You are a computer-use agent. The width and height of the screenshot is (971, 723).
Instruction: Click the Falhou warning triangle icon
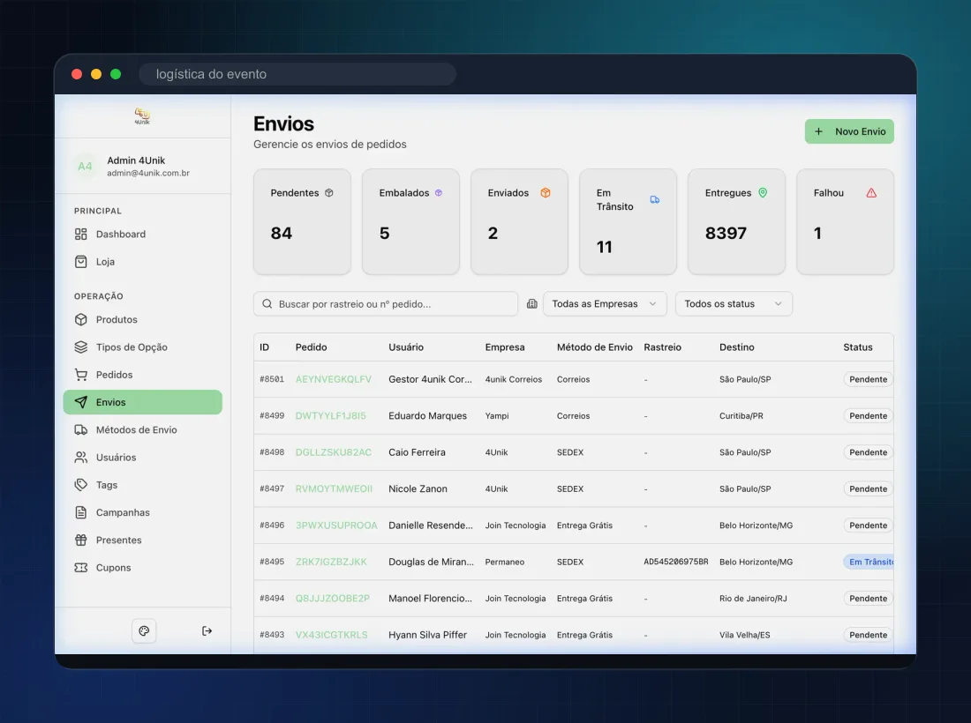point(871,193)
